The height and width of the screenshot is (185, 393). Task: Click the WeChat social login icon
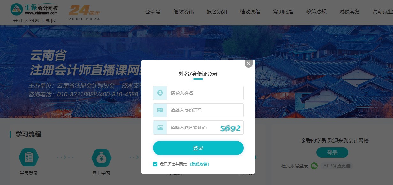pos(314,166)
